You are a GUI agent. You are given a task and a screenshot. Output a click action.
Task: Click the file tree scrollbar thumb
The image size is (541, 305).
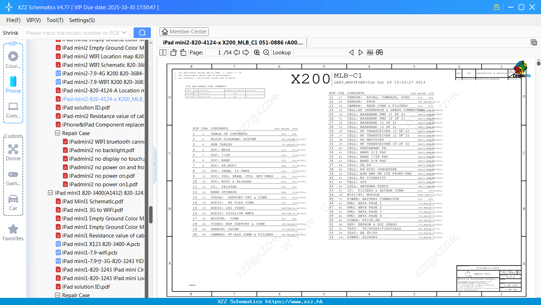click(151, 215)
